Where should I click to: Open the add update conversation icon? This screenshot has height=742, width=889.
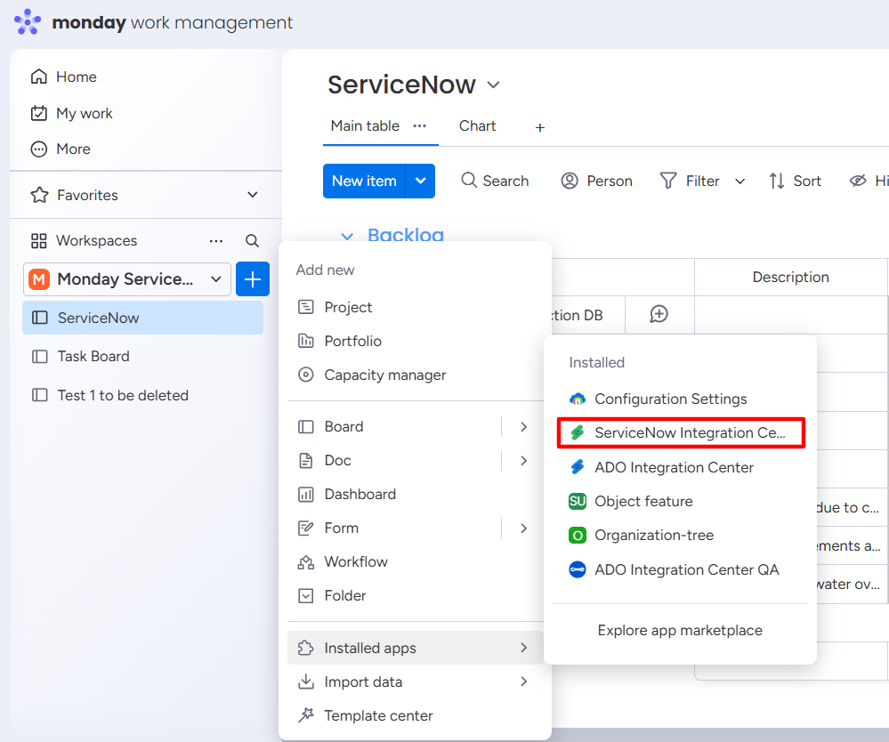click(x=659, y=314)
